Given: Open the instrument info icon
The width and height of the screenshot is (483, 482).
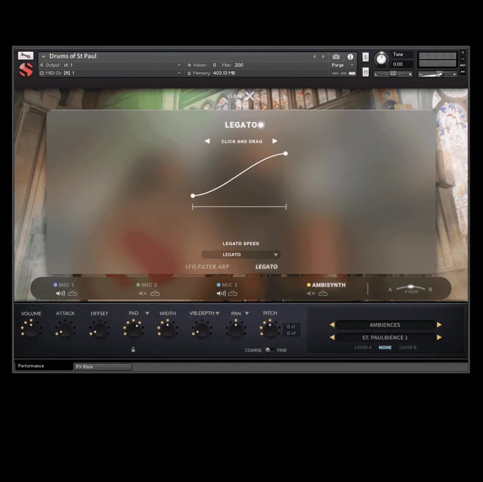Looking at the screenshot, I should tap(350, 57).
